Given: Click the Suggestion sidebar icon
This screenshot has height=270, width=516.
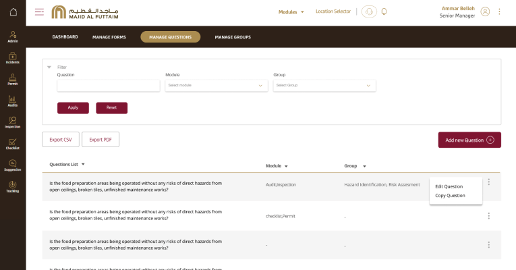Looking at the screenshot, I should point(13,165).
